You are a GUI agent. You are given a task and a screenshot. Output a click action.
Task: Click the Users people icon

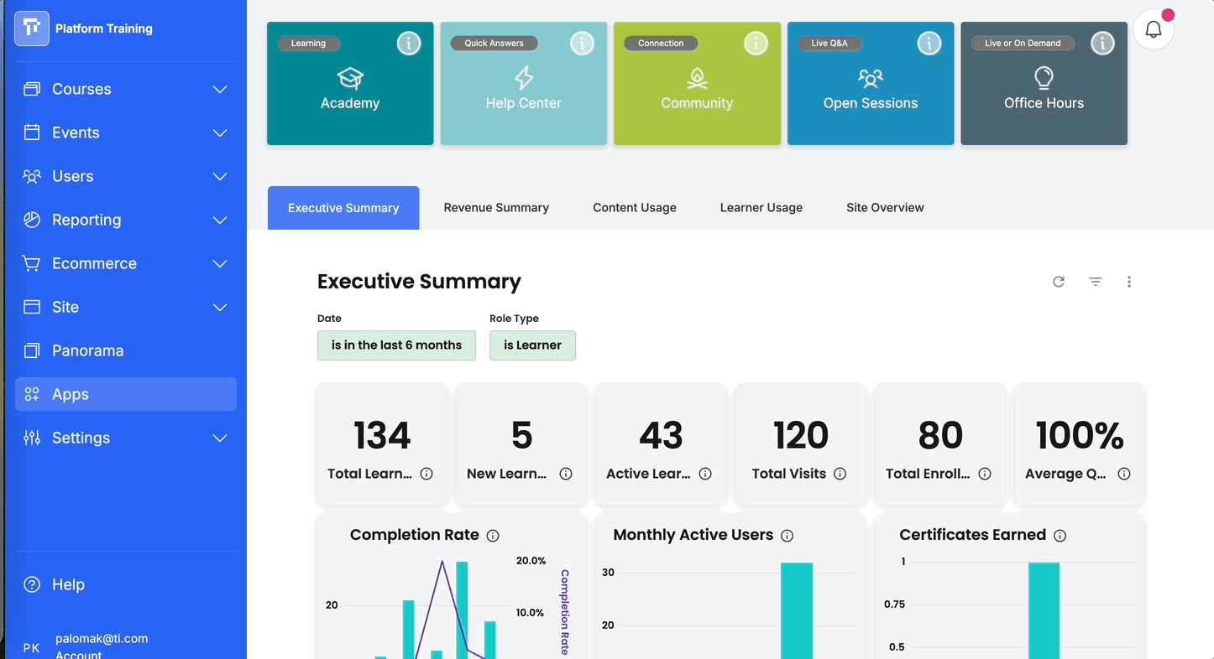(32, 176)
